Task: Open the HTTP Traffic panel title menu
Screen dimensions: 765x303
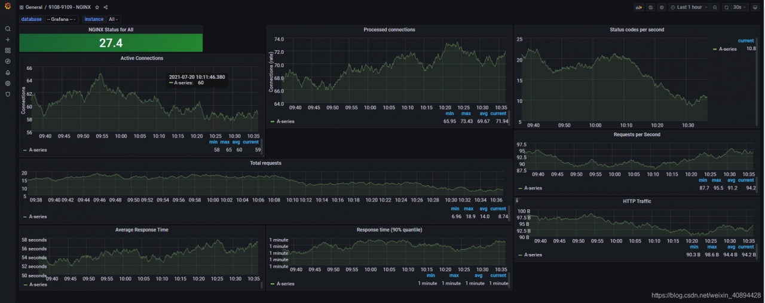Action: point(637,201)
